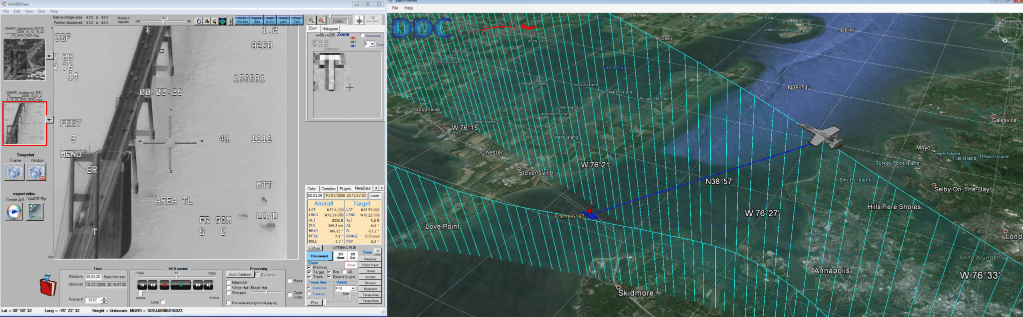This screenshot has height=317, width=1023.
Task: Click the zoom in magnifier icon
Action: [x=322, y=20]
